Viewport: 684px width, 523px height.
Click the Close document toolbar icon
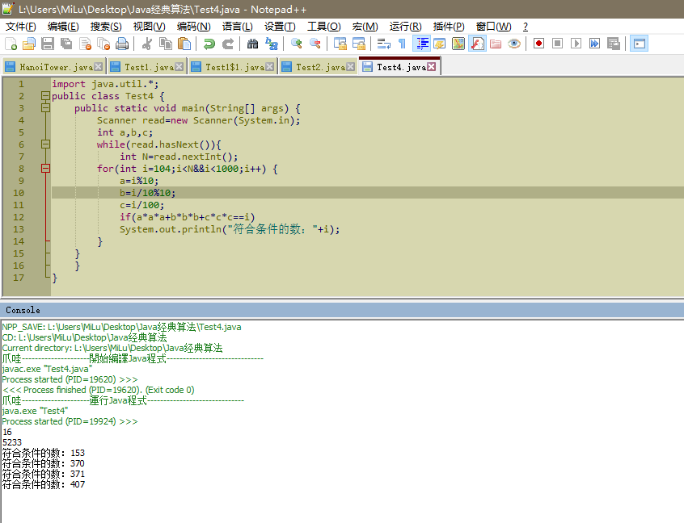click(x=85, y=44)
